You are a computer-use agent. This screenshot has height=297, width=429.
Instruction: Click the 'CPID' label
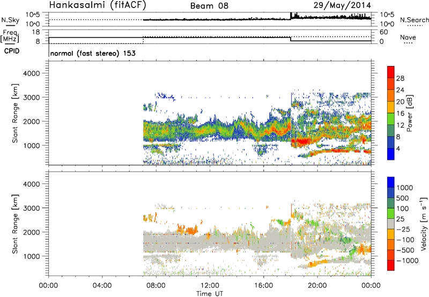12,51
